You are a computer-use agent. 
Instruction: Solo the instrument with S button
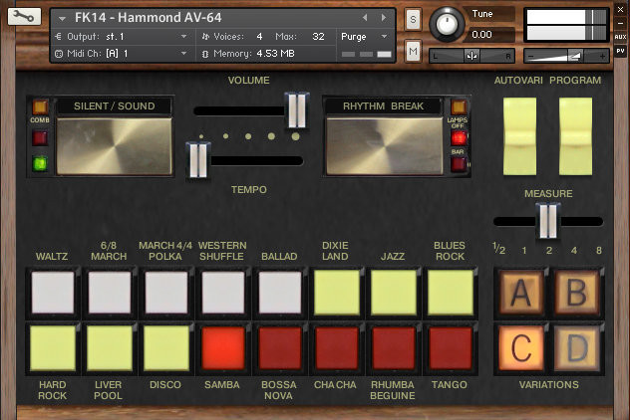(413, 20)
